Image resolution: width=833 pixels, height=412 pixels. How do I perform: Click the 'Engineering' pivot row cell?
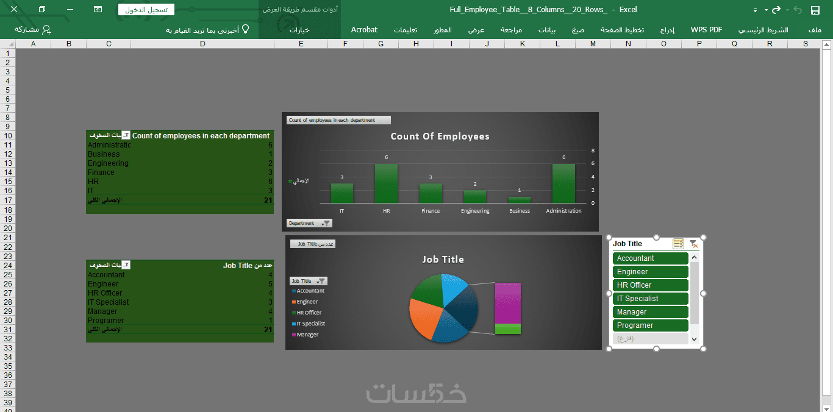click(108, 163)
